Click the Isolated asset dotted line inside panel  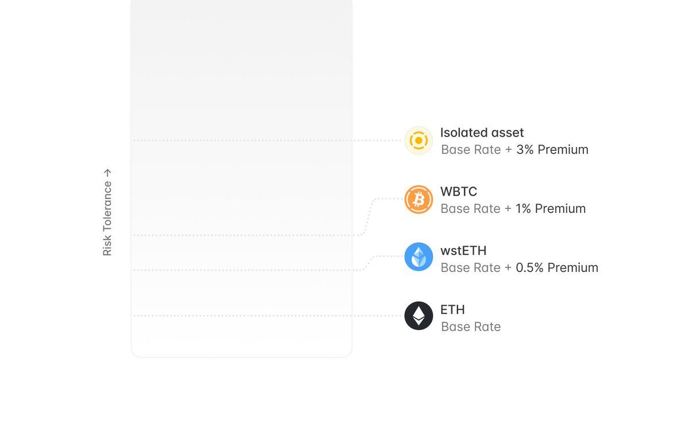tap(241, 141)
